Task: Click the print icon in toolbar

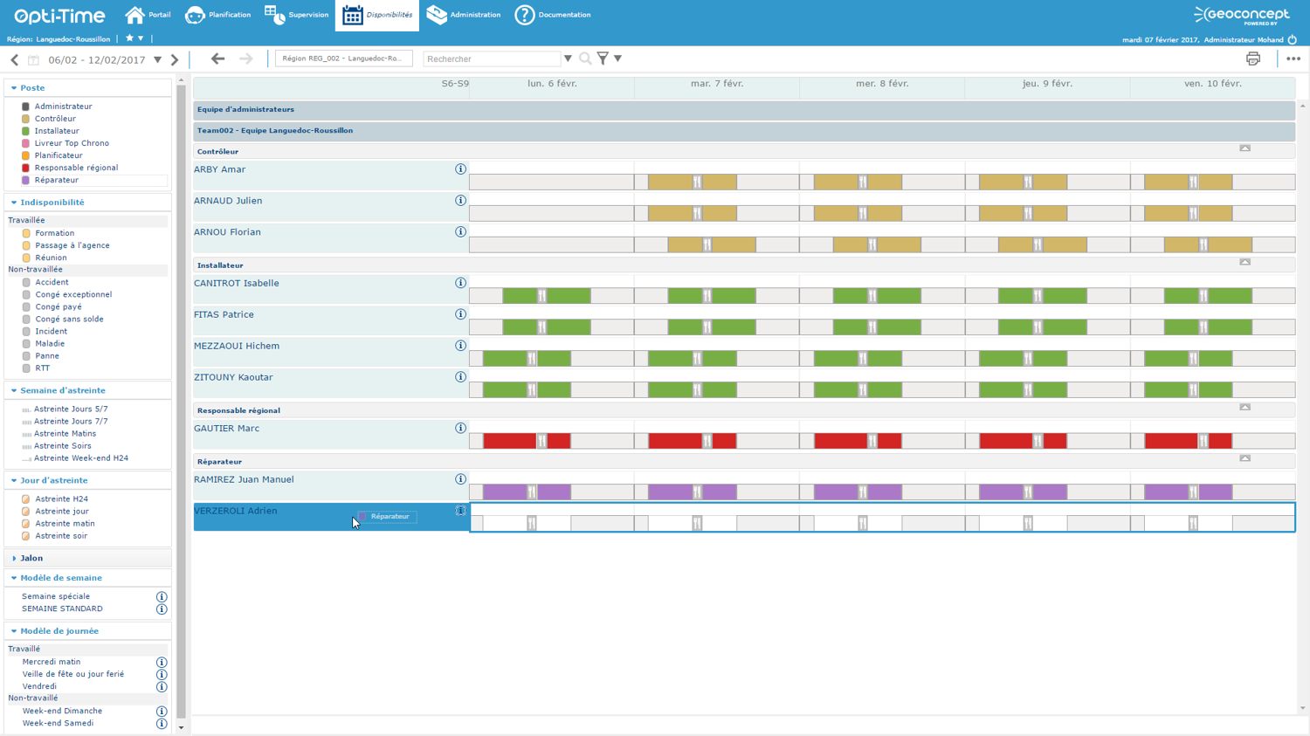Action: tap(1252, 58)
